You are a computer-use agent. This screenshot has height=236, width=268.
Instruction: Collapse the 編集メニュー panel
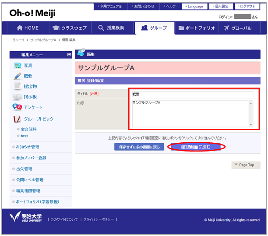click(x=69, y=55)
